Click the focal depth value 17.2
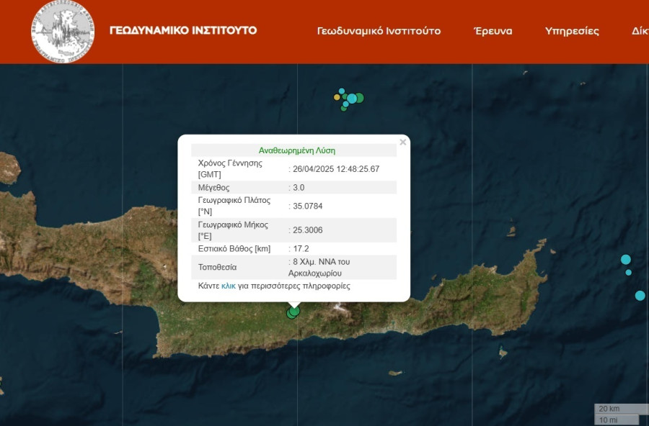 click(299, 249)
